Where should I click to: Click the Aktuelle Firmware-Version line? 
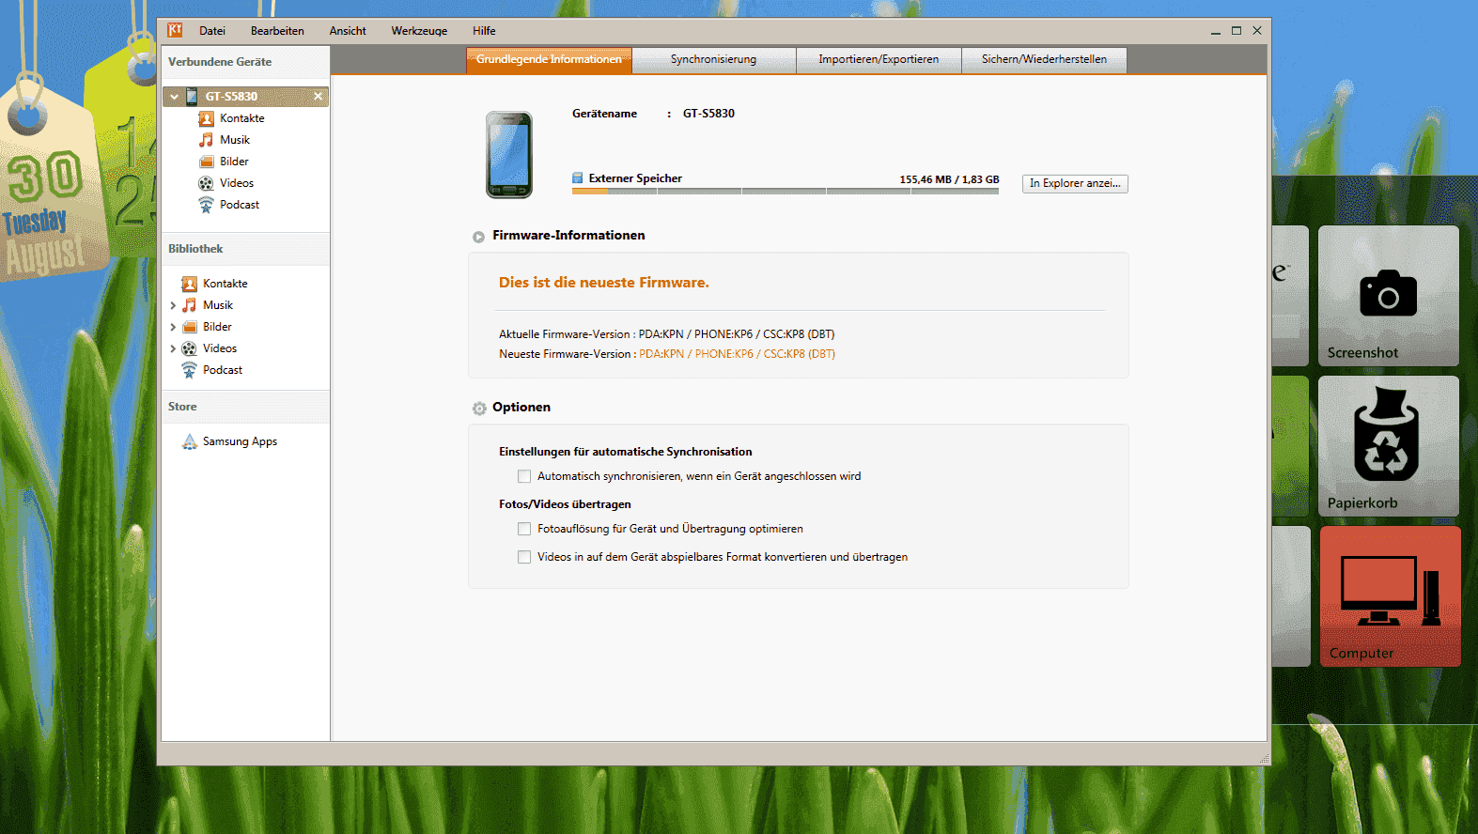pyautogui.click(x=666, y=334)
